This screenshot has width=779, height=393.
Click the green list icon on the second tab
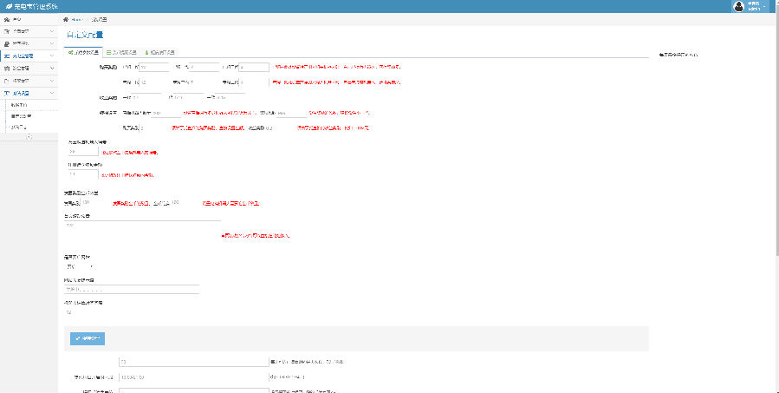pos(109,52)
